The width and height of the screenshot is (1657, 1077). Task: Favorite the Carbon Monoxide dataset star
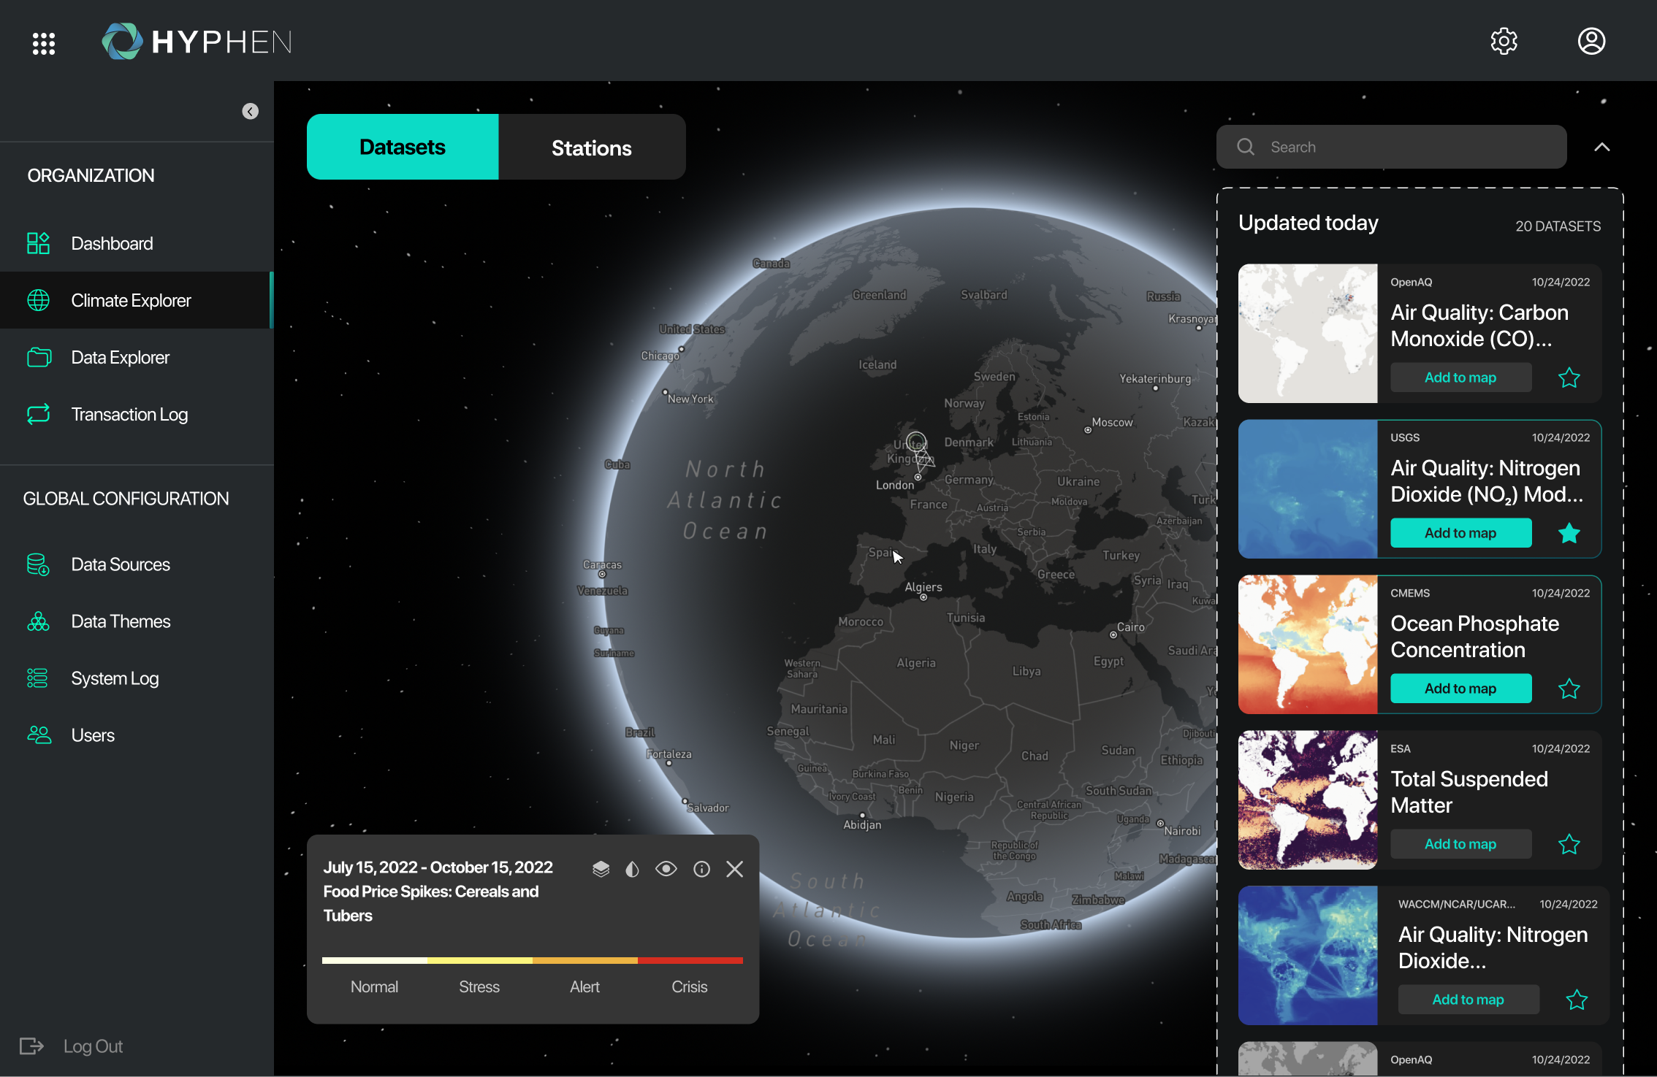click(1569, 377)
